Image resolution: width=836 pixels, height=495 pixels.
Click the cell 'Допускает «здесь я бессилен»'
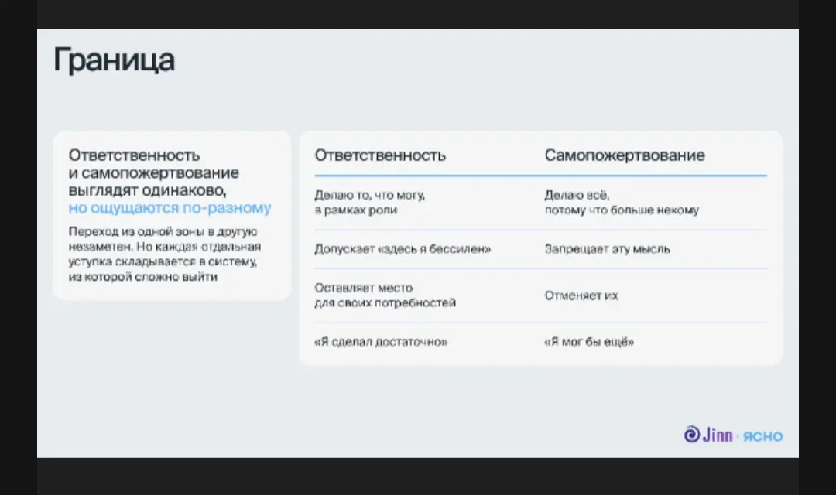(x=403, y=249)
